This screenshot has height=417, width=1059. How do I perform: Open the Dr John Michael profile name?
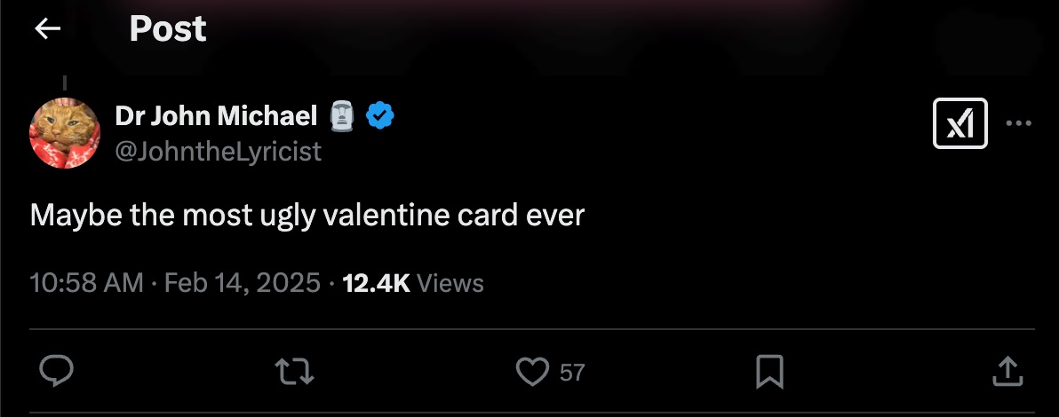point(216,115)
